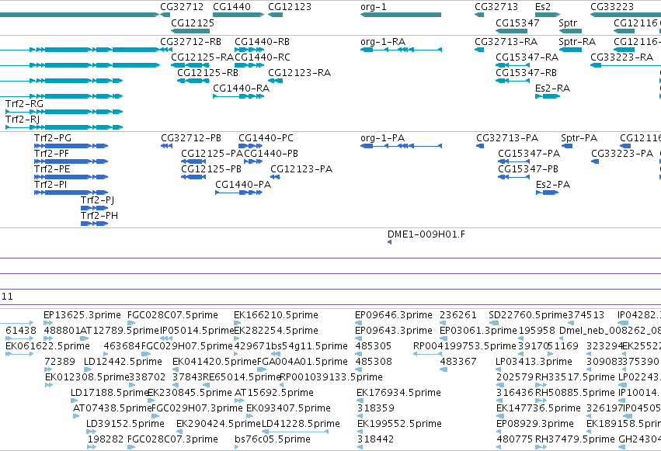Click protein Trf2-PJ label

coord(97,200)
